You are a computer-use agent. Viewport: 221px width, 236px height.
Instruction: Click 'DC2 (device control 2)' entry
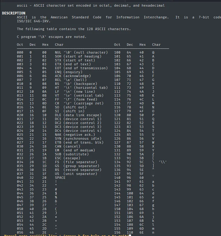[x=78, y=123]
